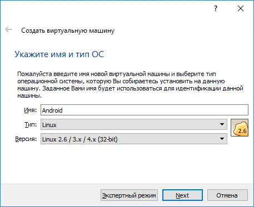Click the Тип label
Image resolution: width=254 pixels, height=207 pixels.
(31, 124)
